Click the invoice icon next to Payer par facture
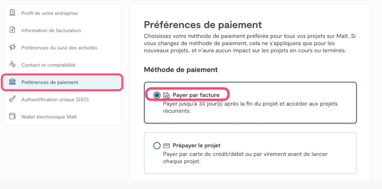 pos(167,95)
